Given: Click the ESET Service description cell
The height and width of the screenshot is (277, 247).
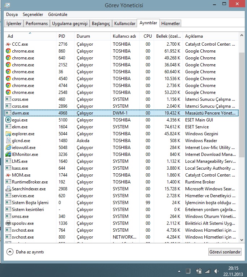Looking at the screenshot, I should pos(197,127).
